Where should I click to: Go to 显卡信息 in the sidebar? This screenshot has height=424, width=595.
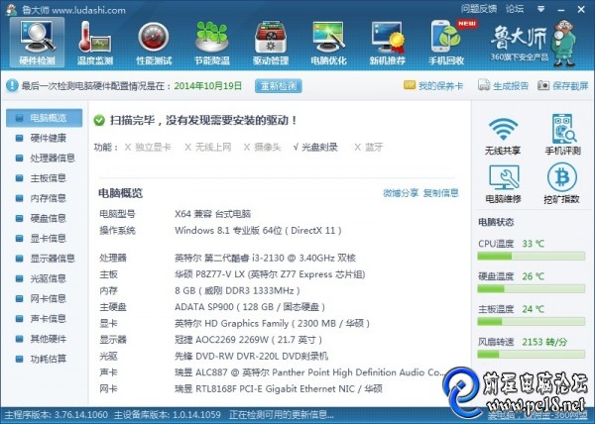(48, 238)
